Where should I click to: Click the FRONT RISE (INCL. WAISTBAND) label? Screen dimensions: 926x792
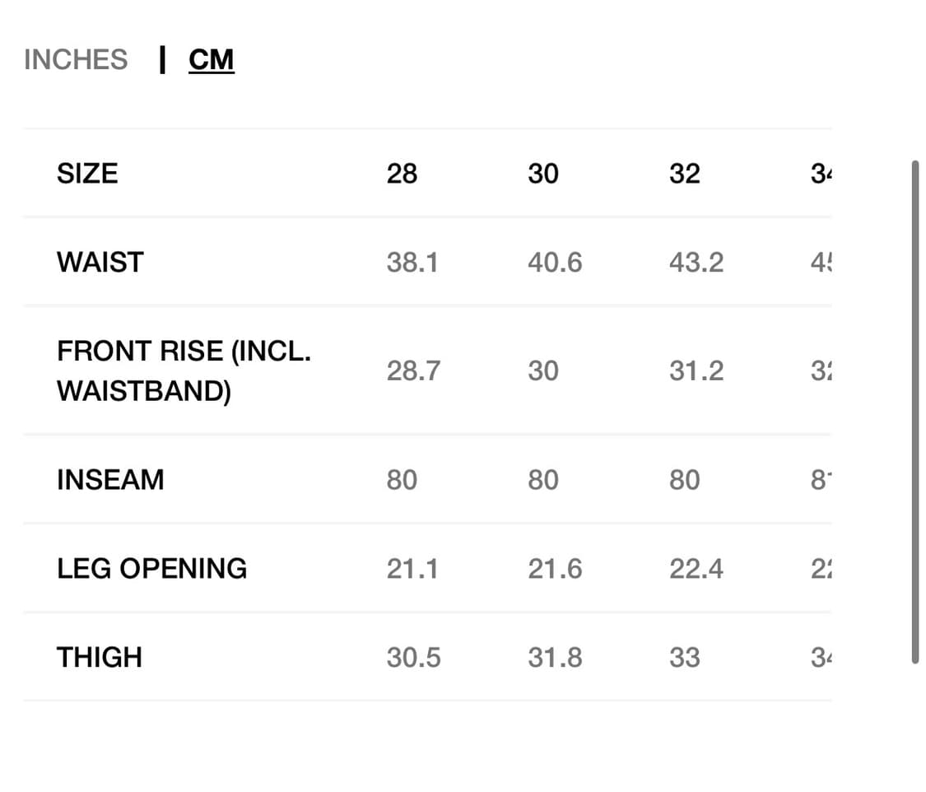(184, 370)
